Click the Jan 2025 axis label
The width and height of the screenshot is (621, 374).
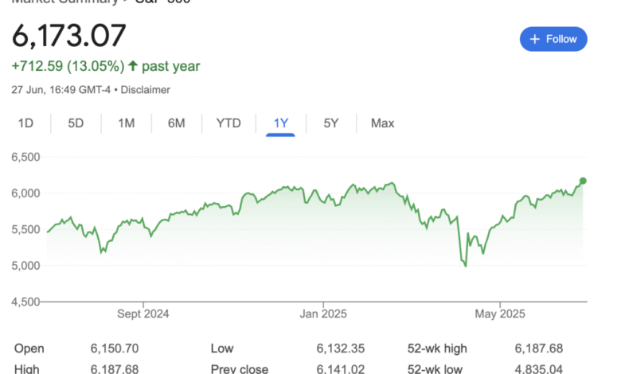323,314
